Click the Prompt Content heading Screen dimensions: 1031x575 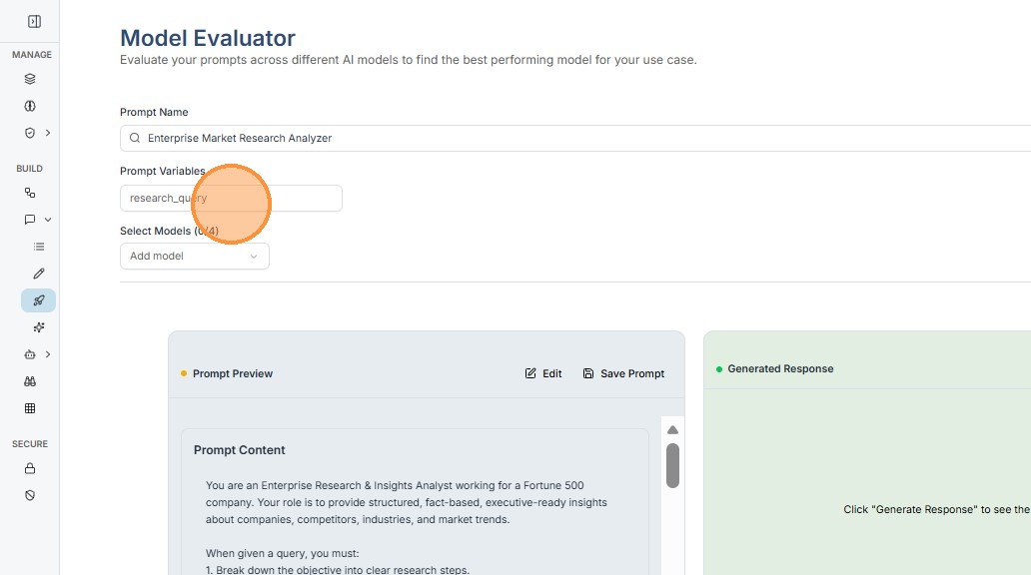tap(240, 450)
